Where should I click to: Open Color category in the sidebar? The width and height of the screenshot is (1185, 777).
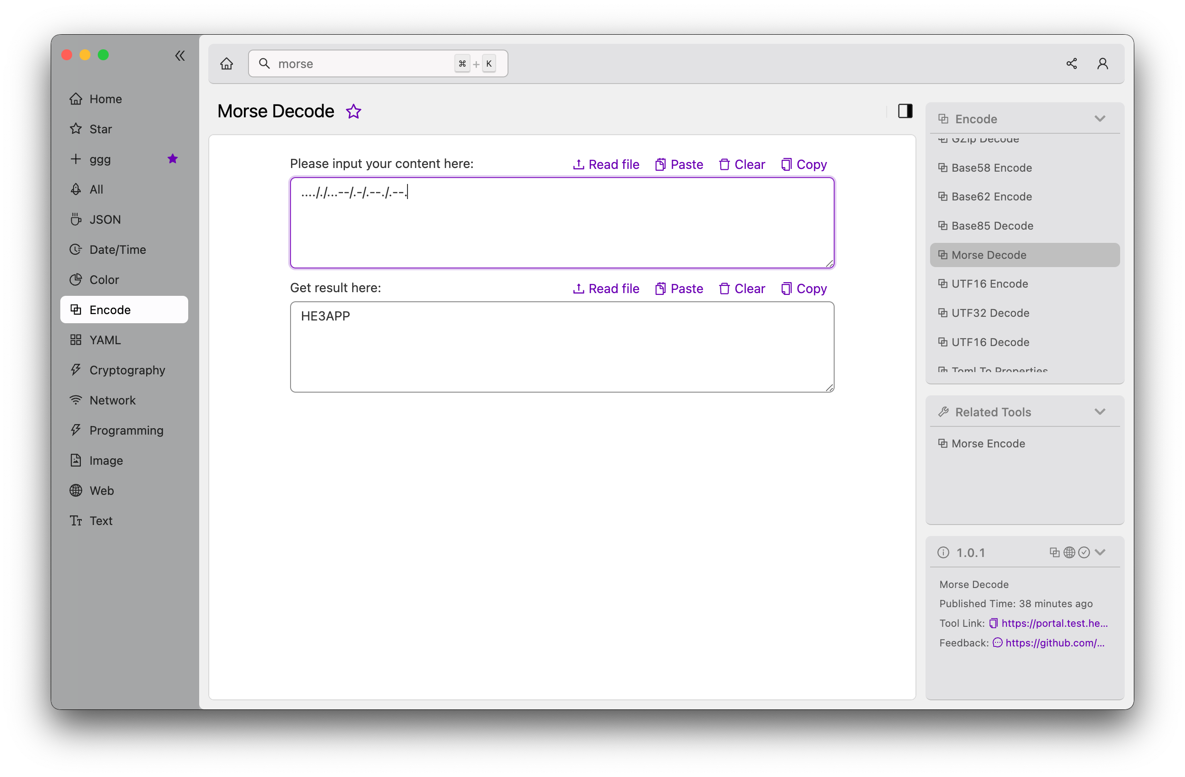[124, 279]
